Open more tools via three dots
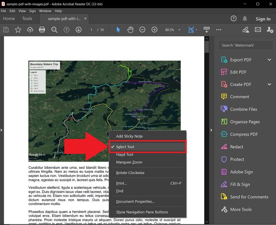 (x=219, y=30)
